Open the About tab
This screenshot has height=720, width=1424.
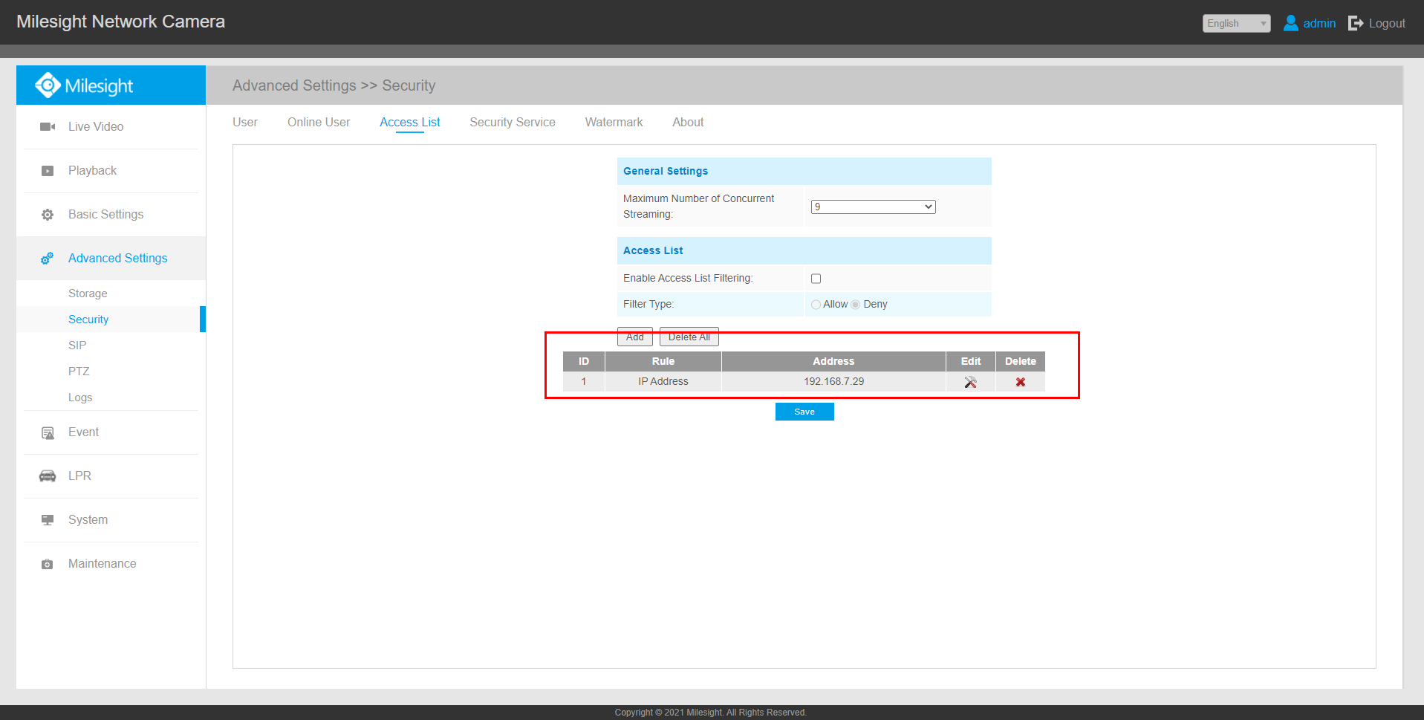coord(688,123)
